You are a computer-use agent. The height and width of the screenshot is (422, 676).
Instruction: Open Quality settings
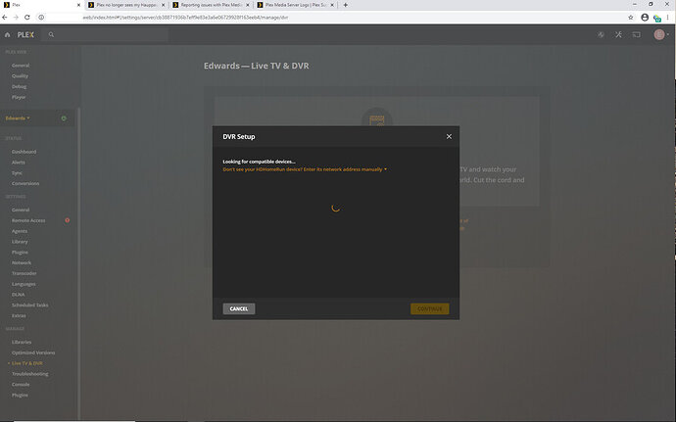(20, 75)
